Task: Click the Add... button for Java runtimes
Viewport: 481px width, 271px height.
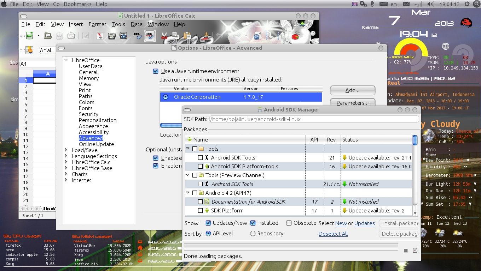Action: [352, 90]
